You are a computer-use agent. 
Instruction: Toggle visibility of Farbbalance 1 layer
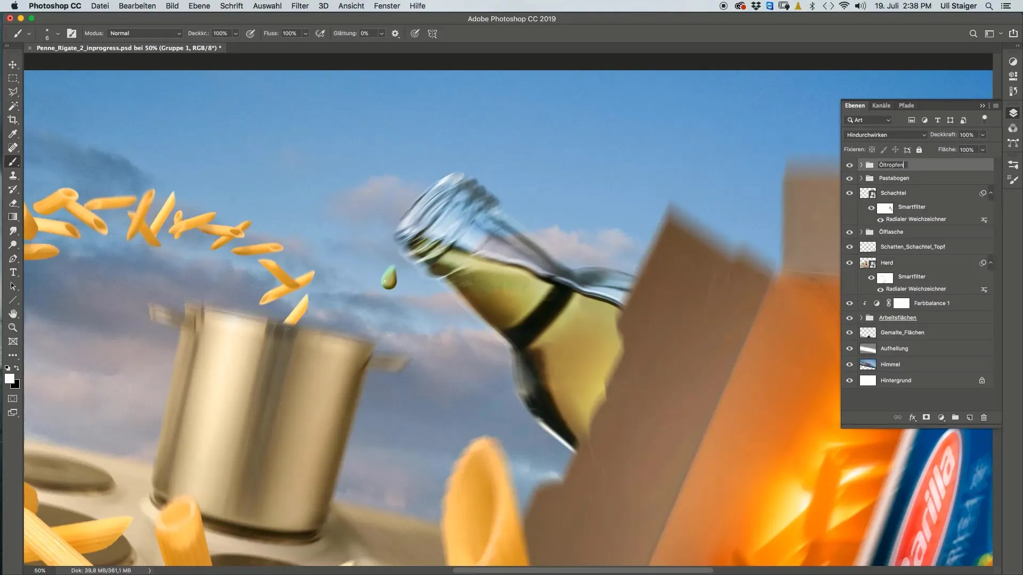pyautogui.click(x=849, y=303)
